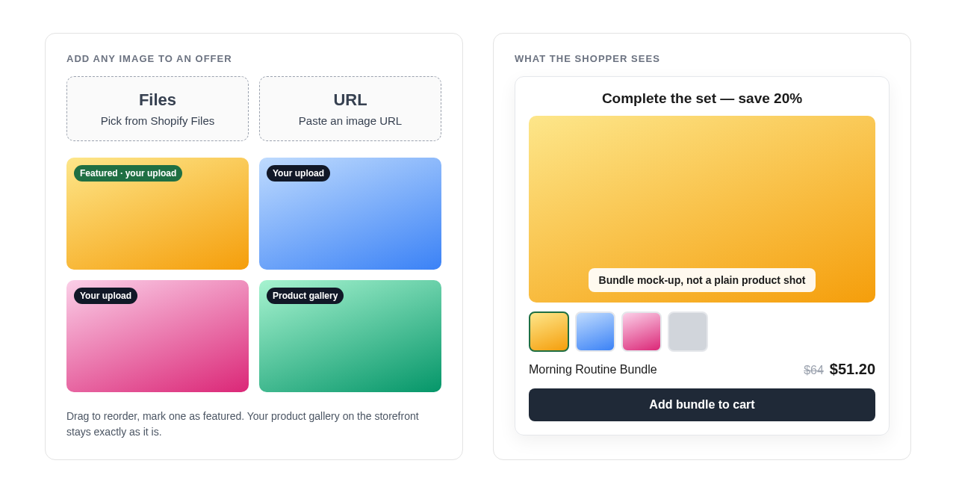Pick the pink thumbnail swatch in preview
Image resolution: width=956 pixels, height=493 pixels.
642,332
